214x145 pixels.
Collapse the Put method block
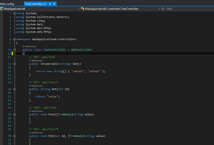14,136
